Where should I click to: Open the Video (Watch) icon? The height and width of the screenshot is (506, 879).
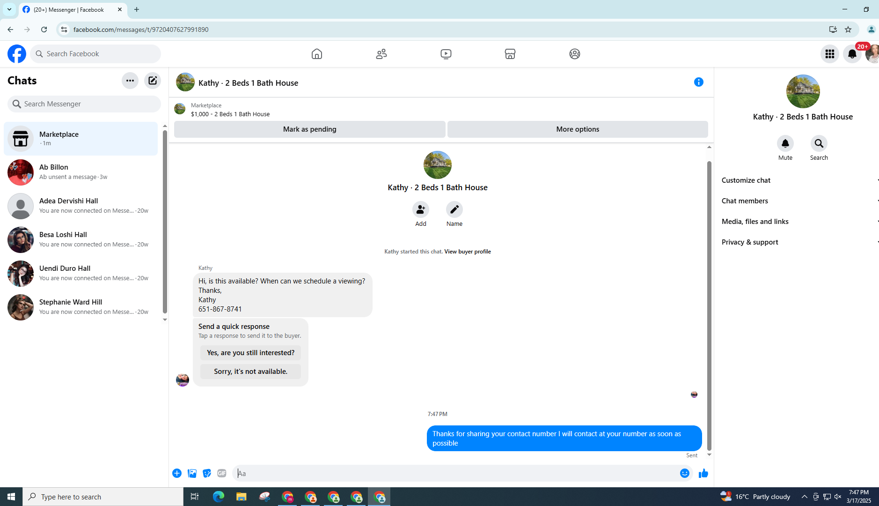446,54
